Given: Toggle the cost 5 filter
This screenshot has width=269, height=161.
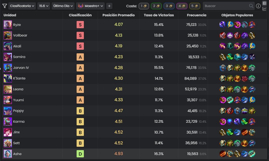Looking at the screenshot, I should pos(194,6).
